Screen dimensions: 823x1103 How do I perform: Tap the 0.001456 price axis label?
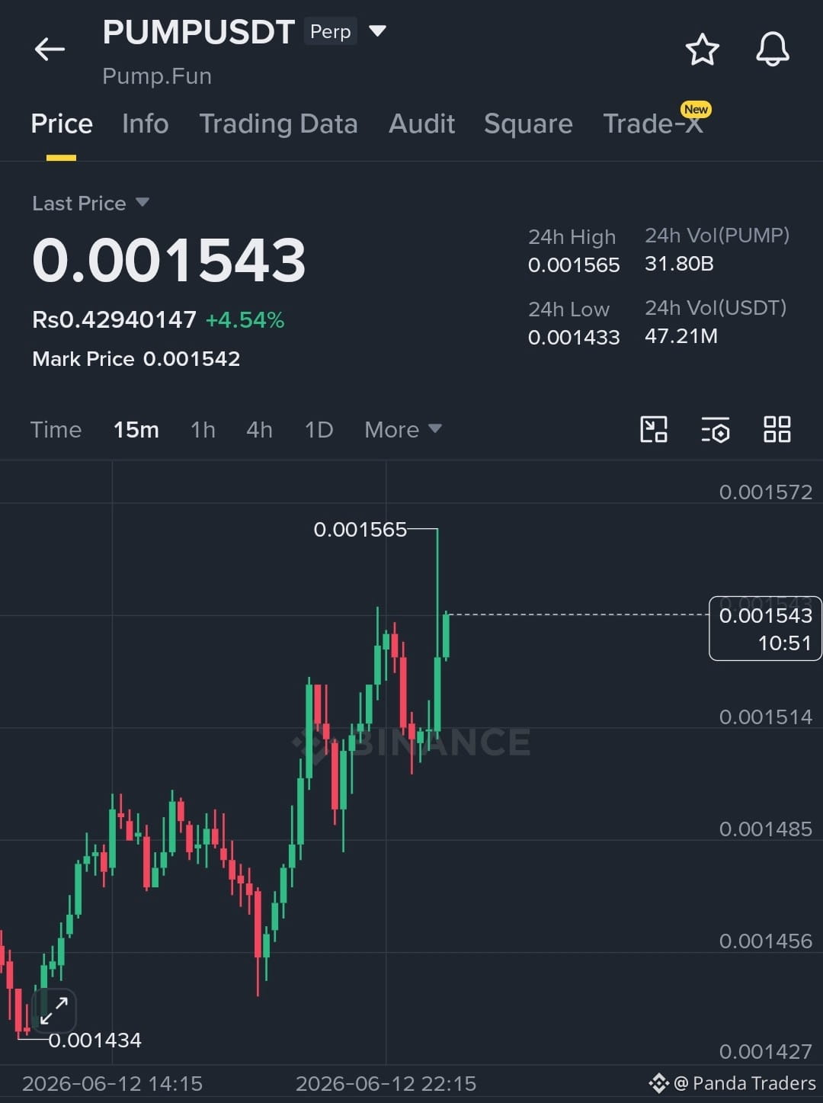(x=766, y=941)
